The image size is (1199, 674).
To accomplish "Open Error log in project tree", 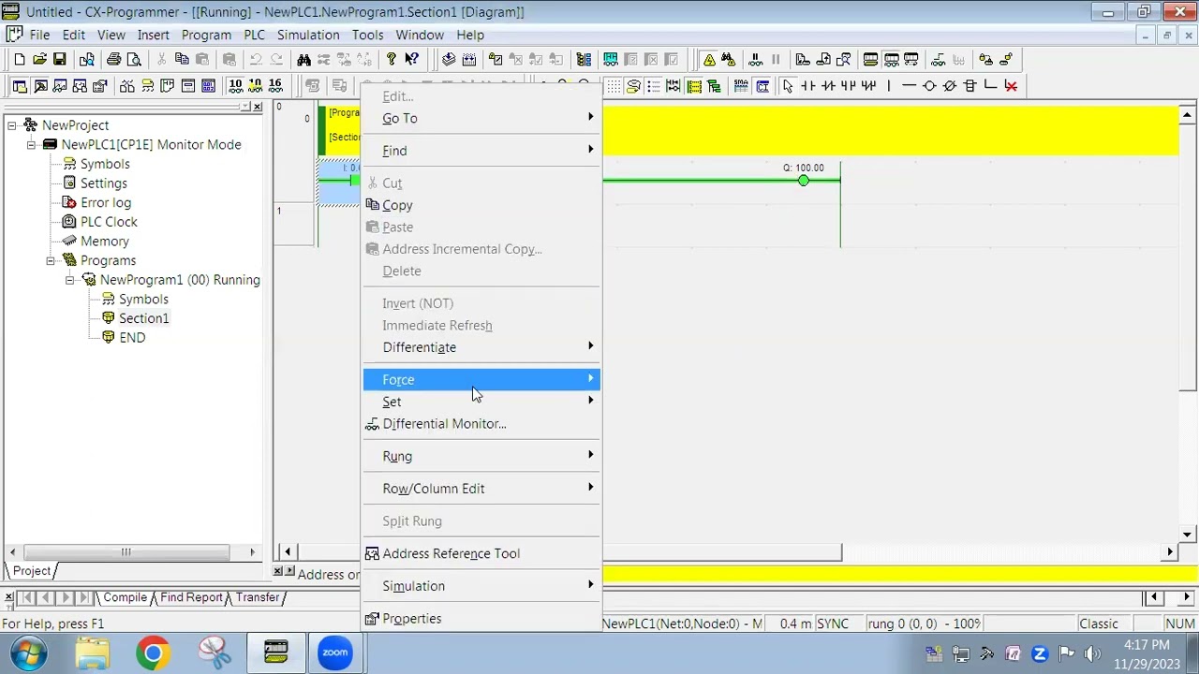I will pos(106,203).
